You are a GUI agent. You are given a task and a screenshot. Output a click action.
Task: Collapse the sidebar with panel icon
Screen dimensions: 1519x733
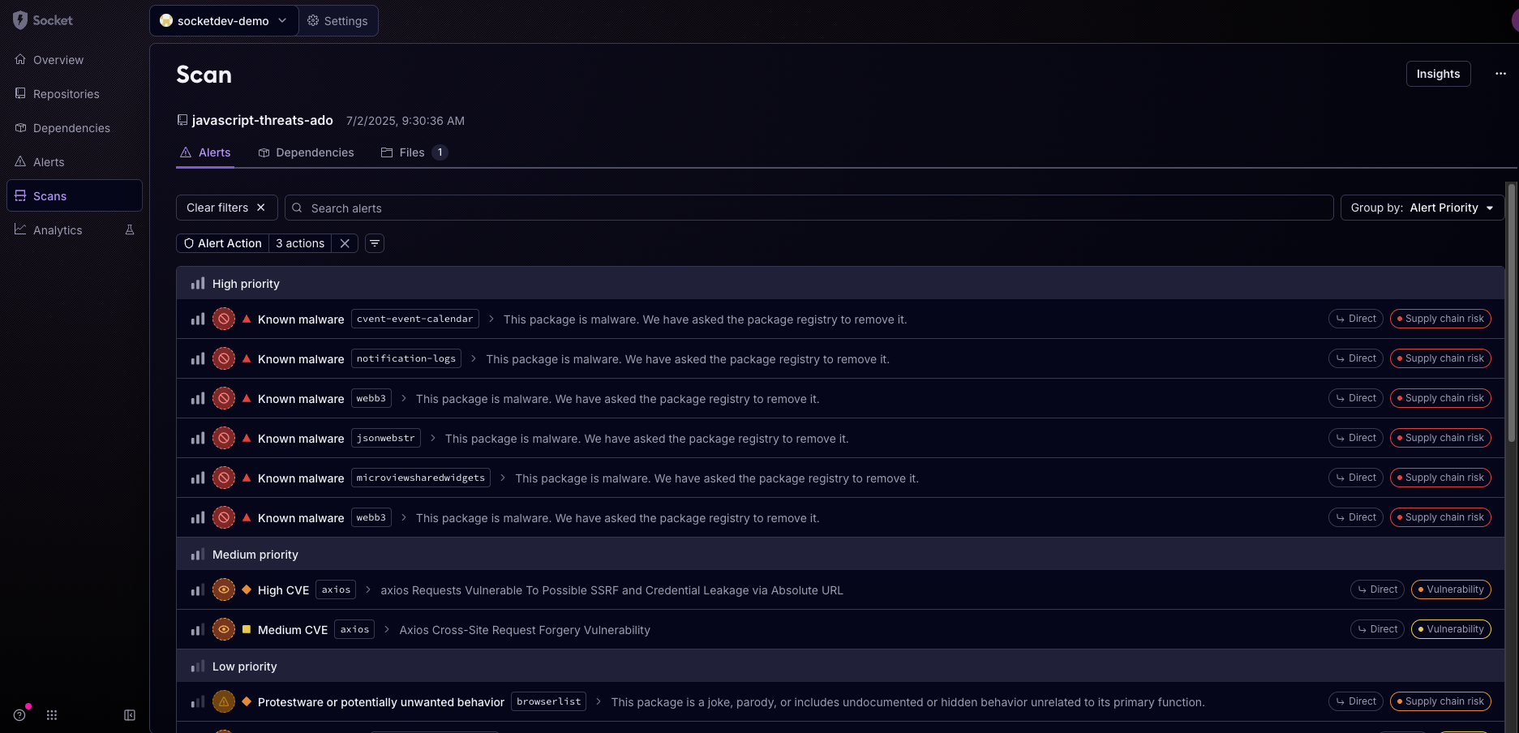point(130,715)
